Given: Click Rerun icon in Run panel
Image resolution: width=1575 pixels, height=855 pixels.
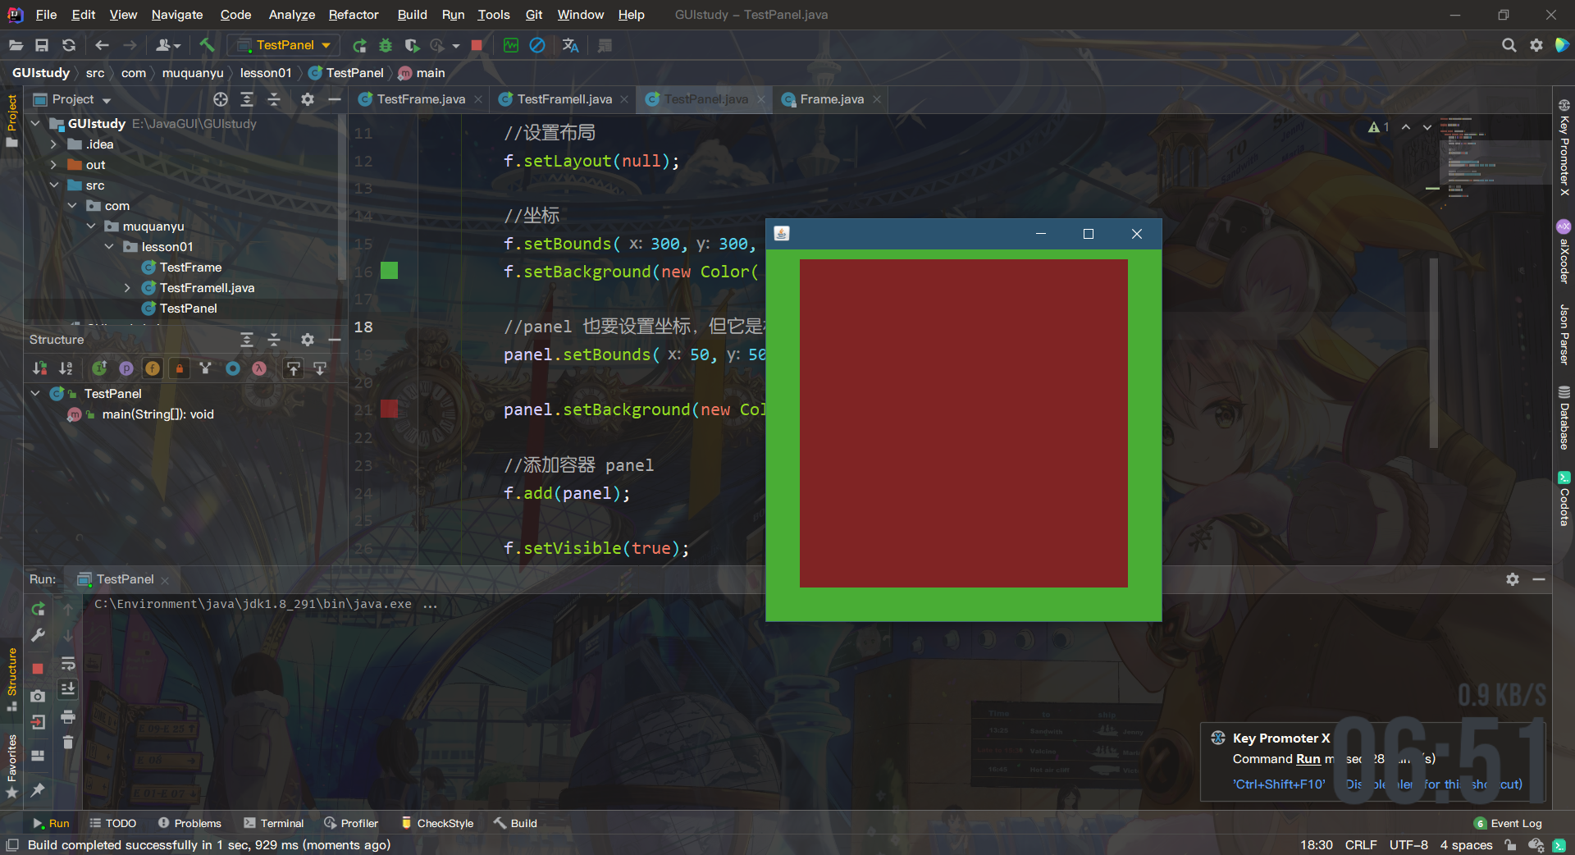Looking at the screenshot, I should [38, 609].
